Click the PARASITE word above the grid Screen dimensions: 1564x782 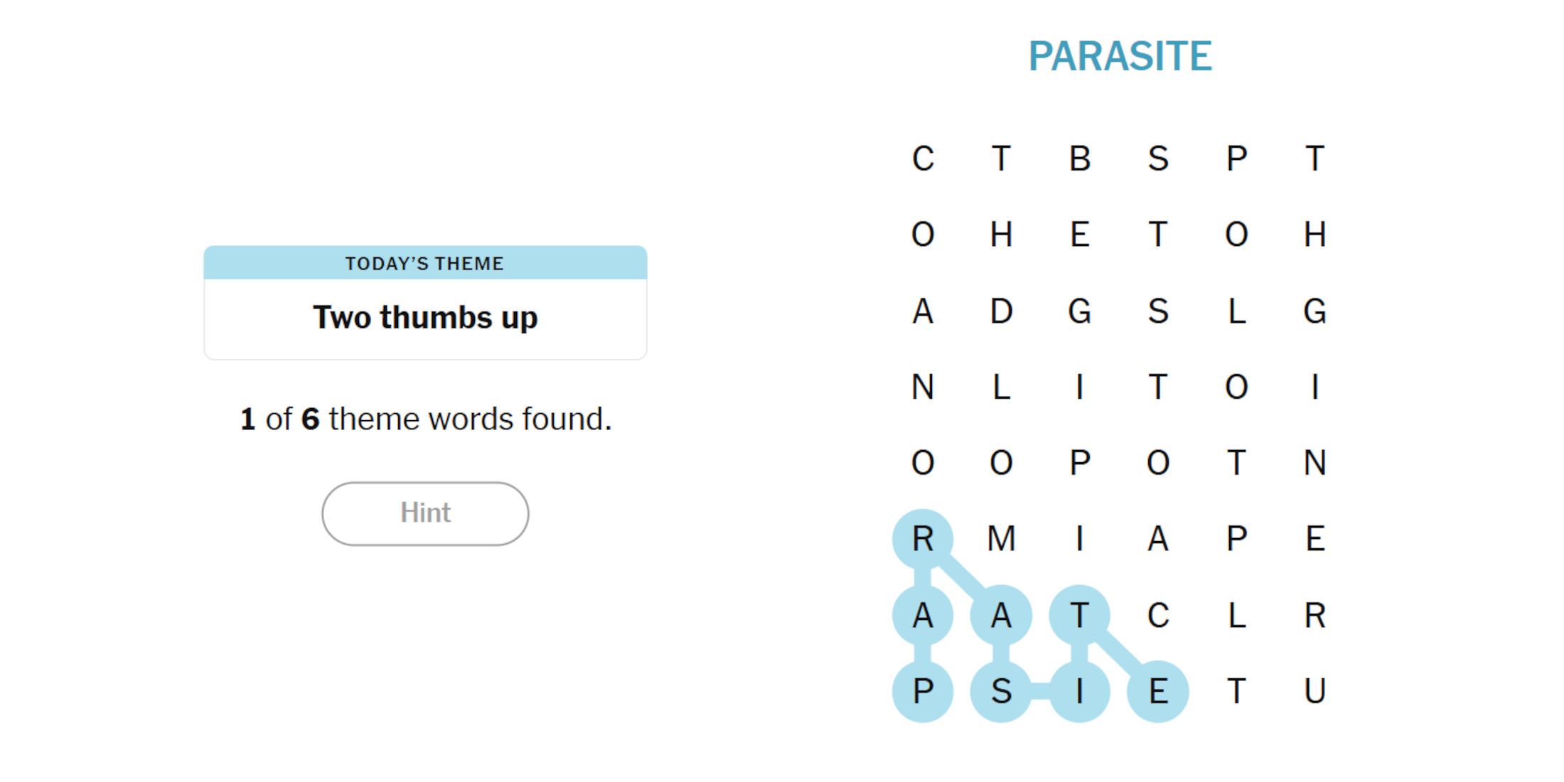click(1120, 57)
